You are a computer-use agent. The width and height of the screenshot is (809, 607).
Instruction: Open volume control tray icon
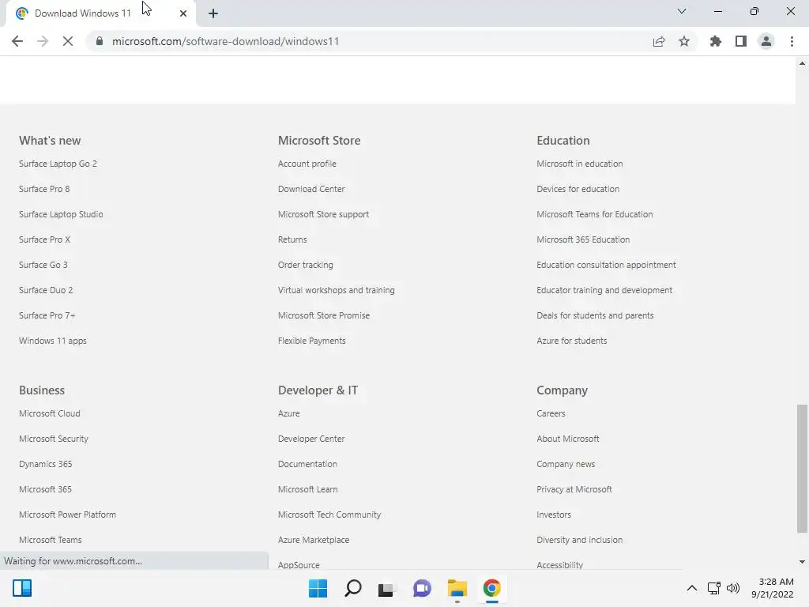[x=732, y=588]
